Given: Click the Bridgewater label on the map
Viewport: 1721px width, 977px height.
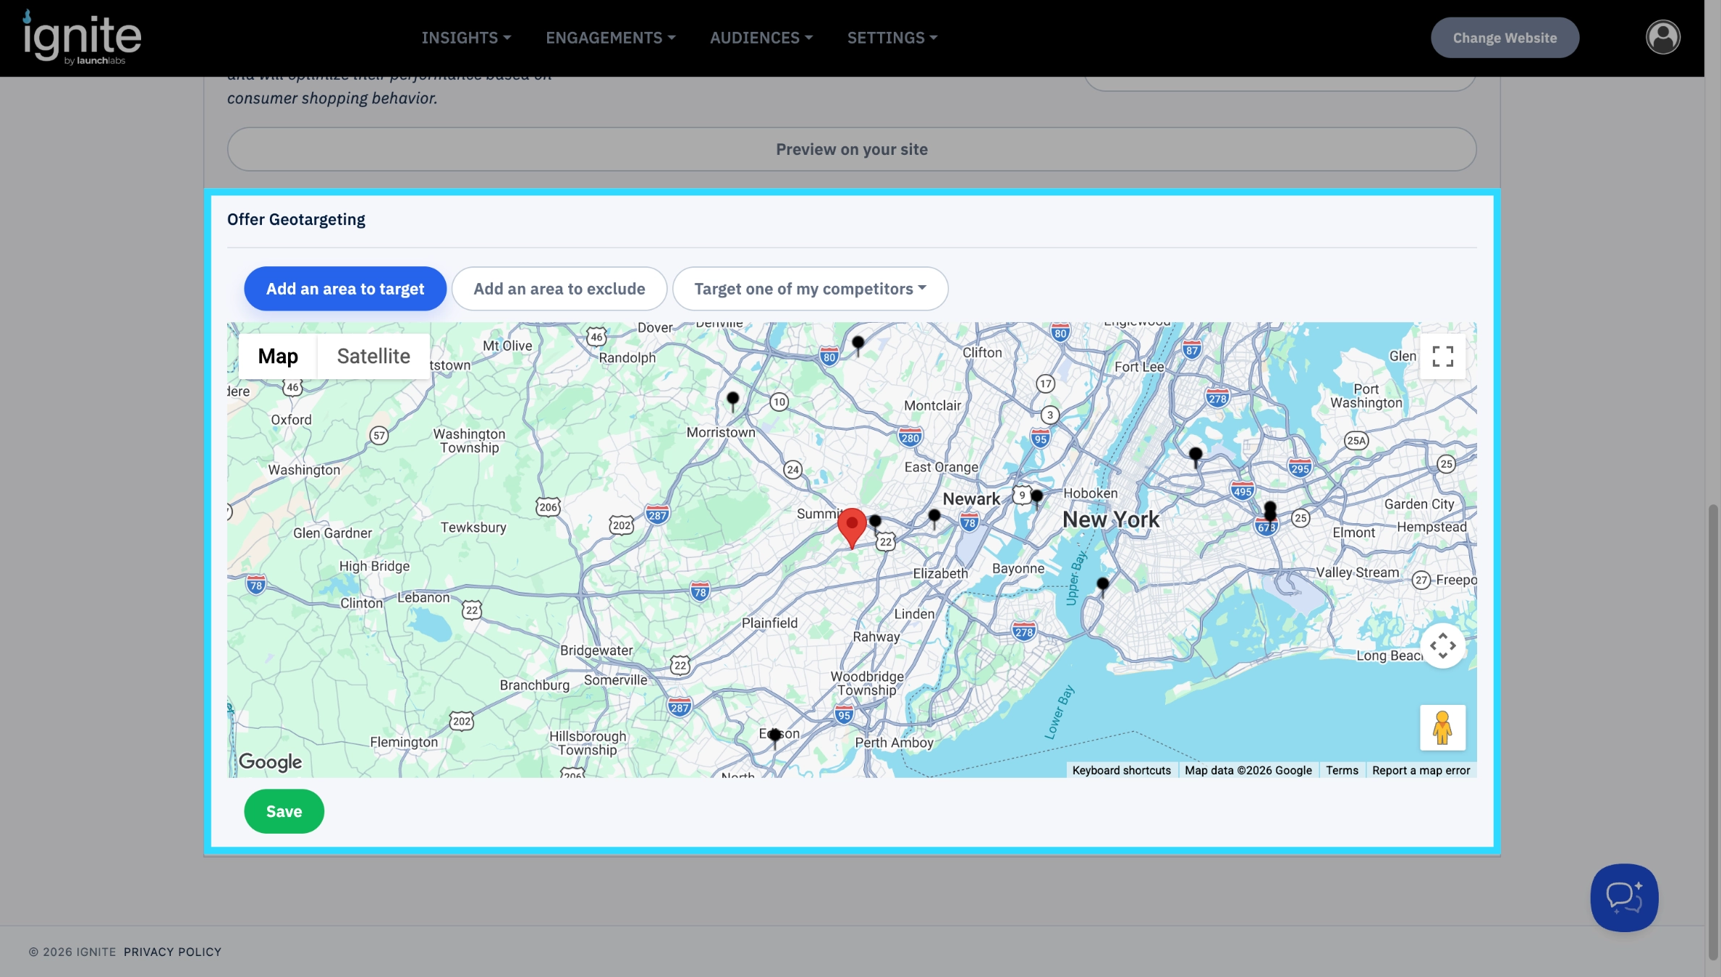Looking at the screenshot, I should [596, 650].
